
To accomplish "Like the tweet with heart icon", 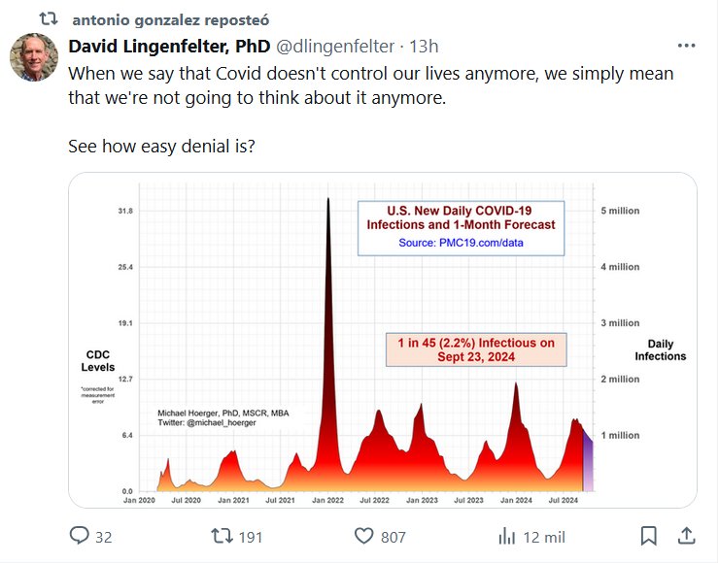I will coord(364,536).
